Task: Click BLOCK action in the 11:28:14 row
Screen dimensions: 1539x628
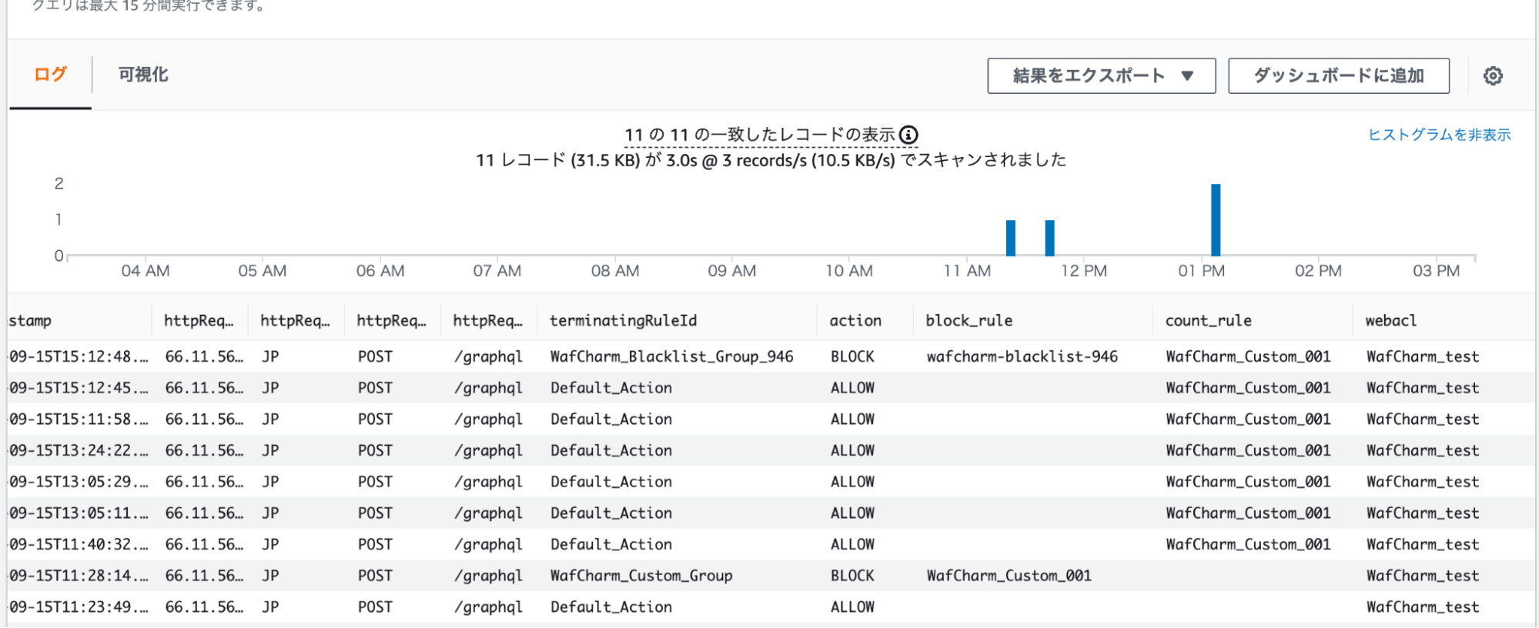Action: point(852,576)
